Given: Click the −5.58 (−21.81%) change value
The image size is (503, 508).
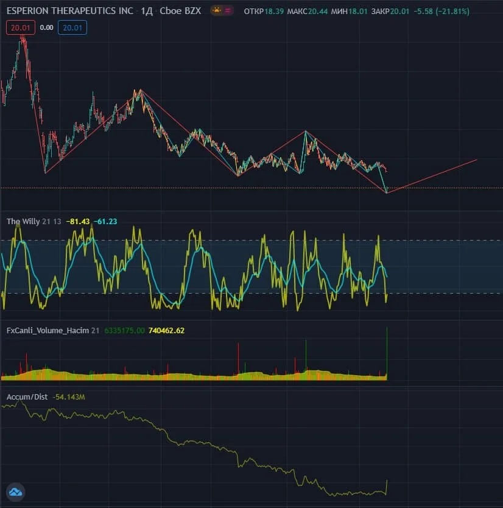Looking at the screenshot, I should tap(441, 12).
